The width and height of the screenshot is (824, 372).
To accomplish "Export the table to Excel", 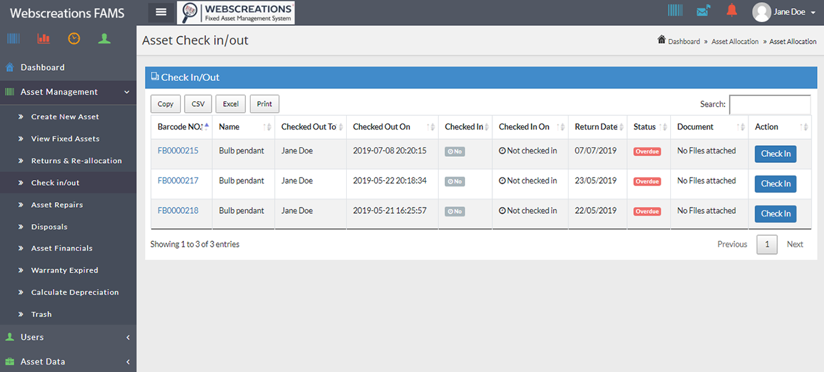I will (231, 104).
